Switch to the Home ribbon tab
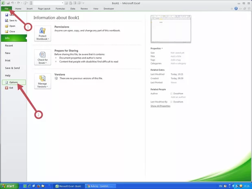Viewport: 252px width, 189px height. coord(18,9)
